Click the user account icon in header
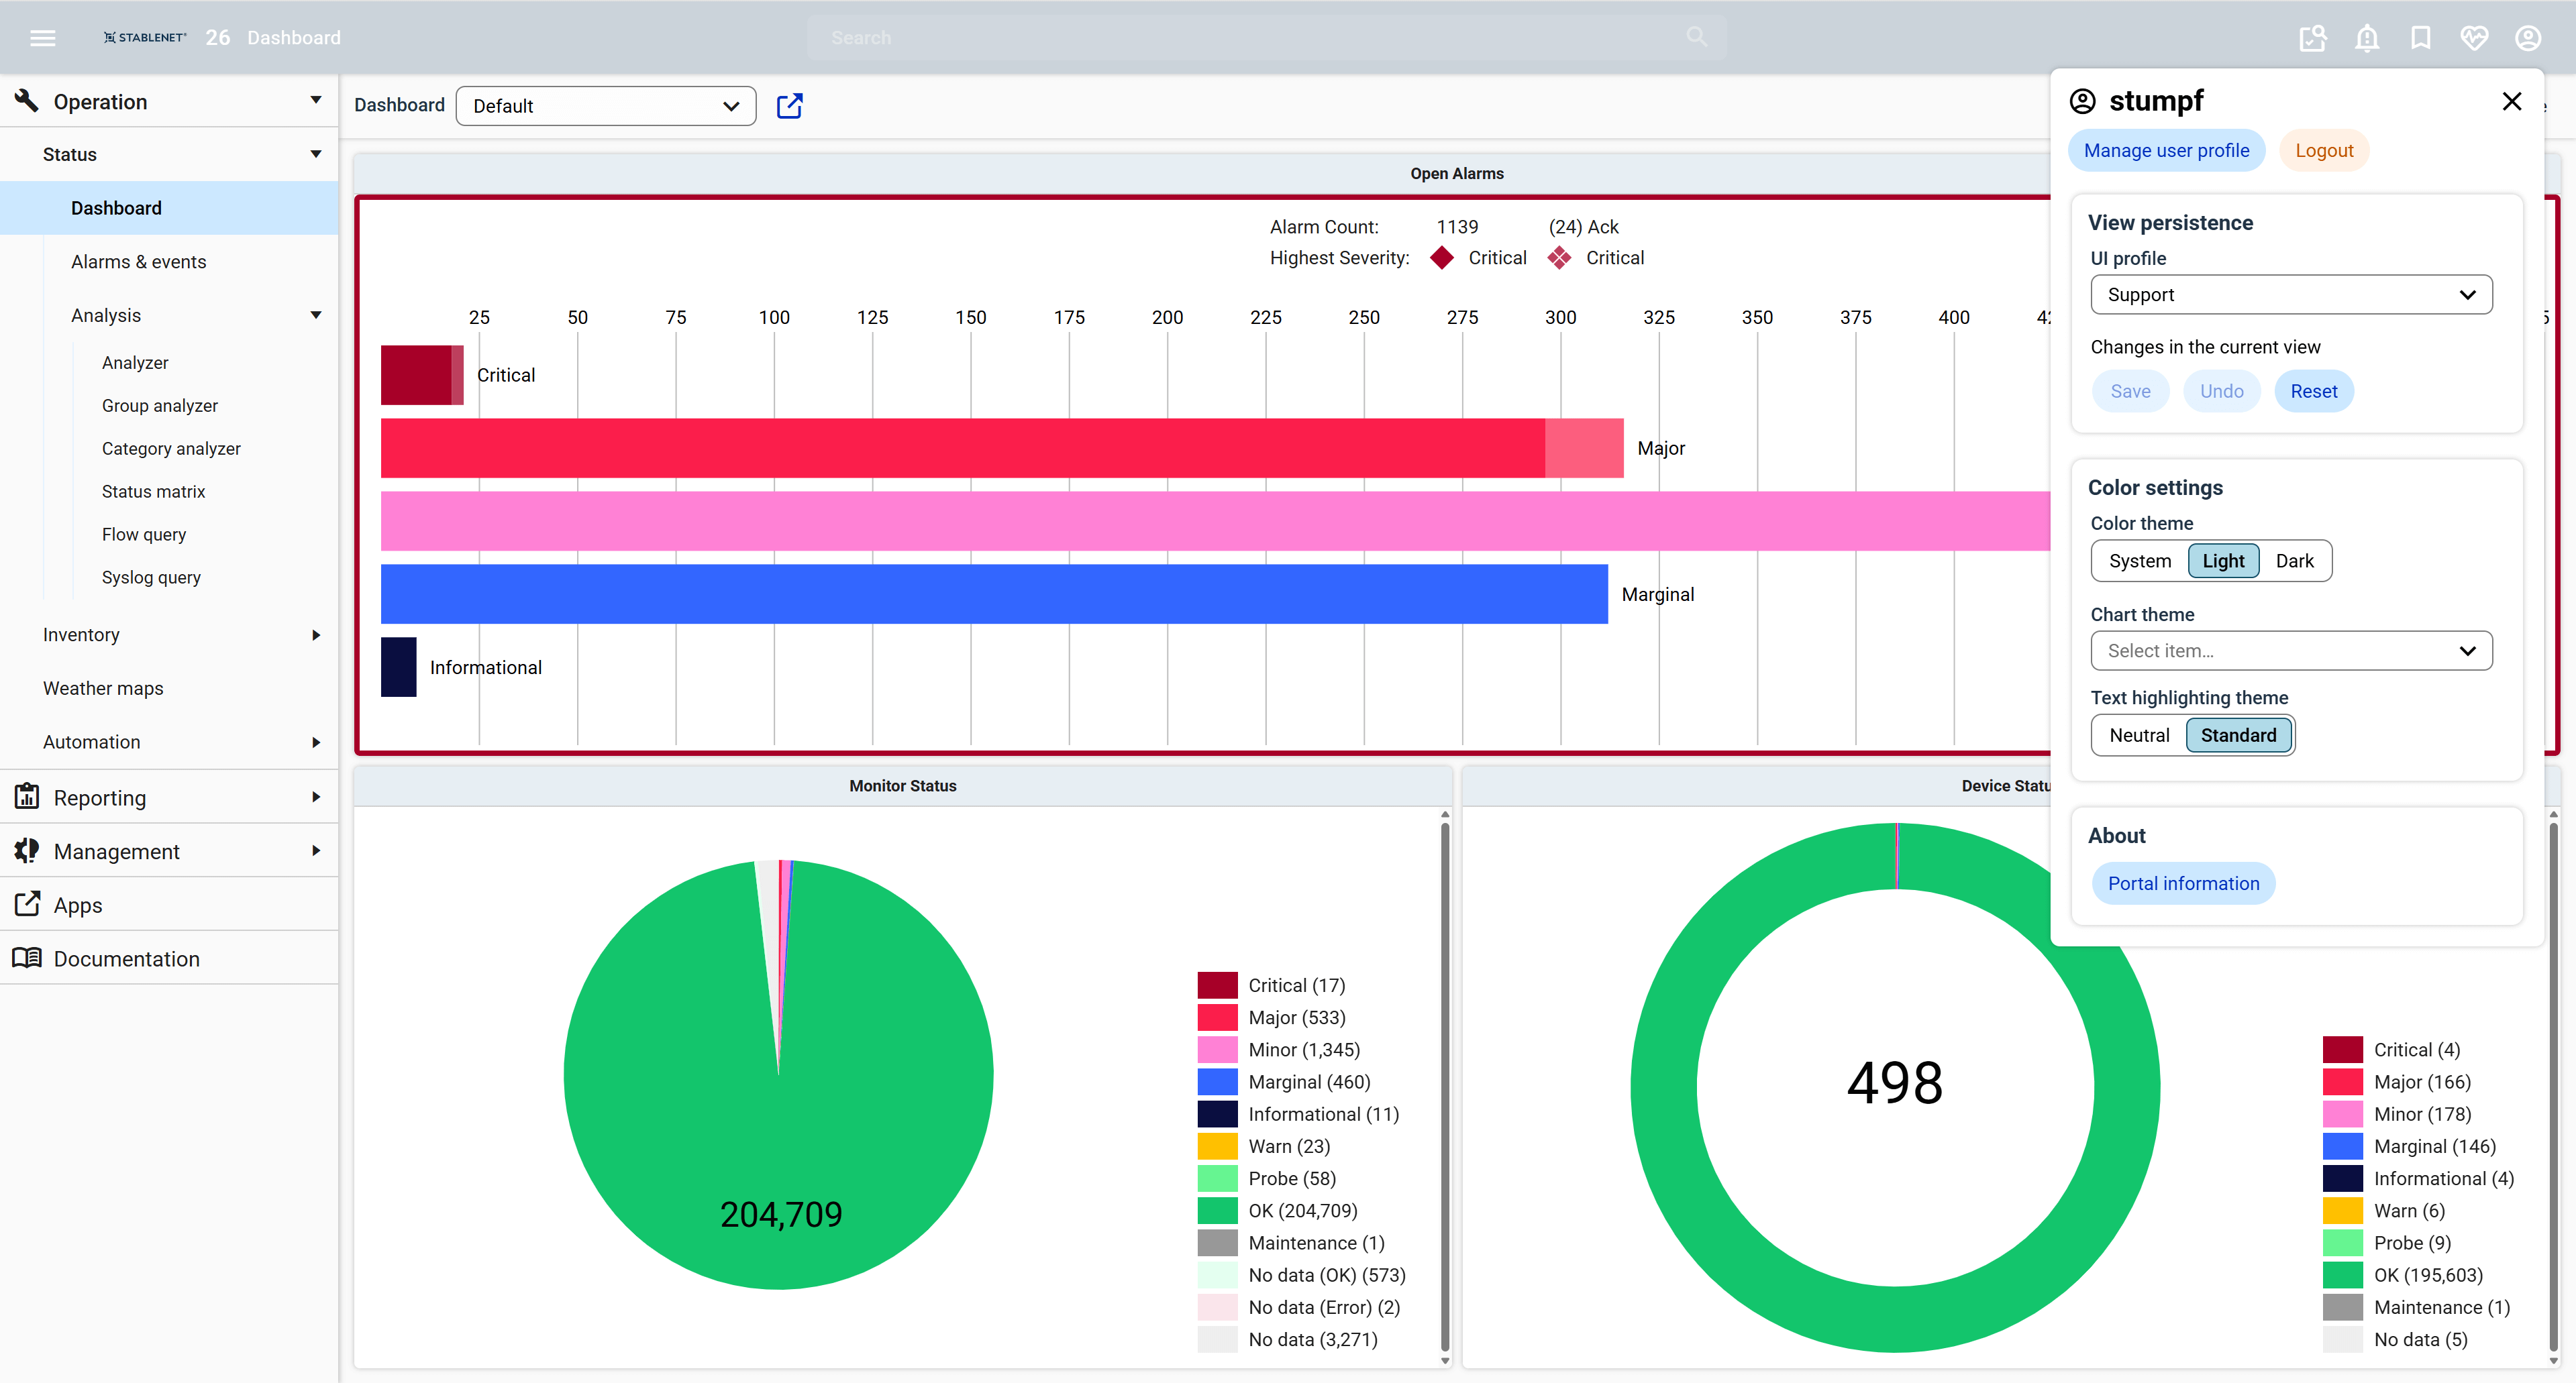Viewport: 2576px width, 1383px height. pyautogui.click(x=2528, y=38)
